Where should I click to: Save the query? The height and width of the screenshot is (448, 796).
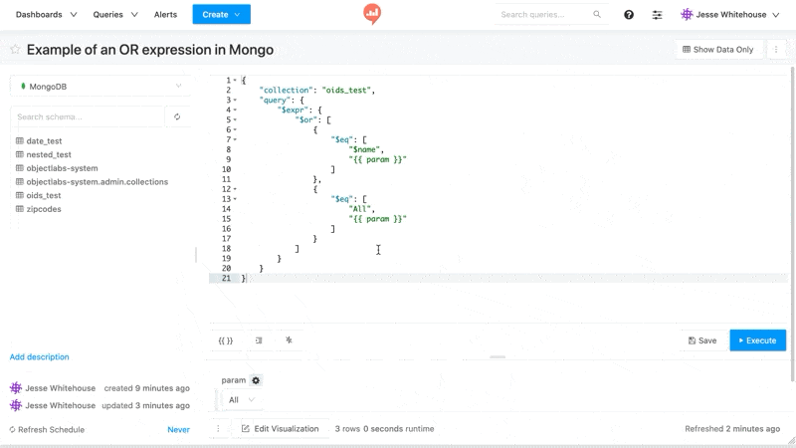[702, 340]
